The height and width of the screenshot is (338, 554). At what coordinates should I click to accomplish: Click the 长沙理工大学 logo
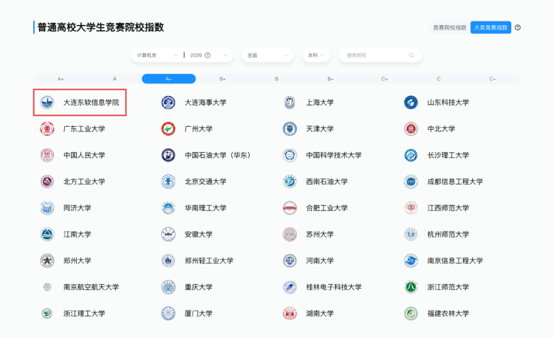(411, 155)
